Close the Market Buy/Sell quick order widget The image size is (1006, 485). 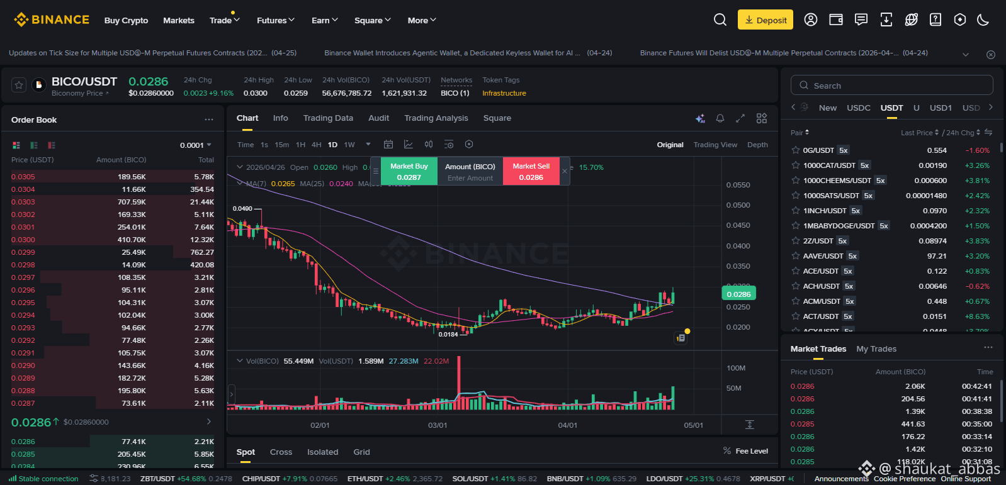(x=565, y=171)
